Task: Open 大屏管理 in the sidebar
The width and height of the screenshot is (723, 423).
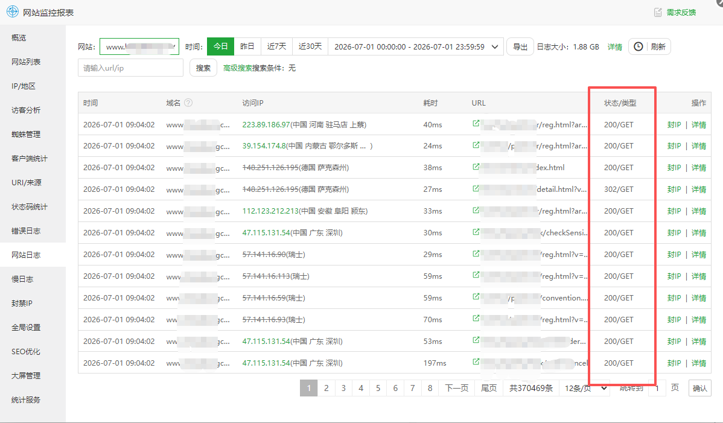Action: [x=33, y=375]
